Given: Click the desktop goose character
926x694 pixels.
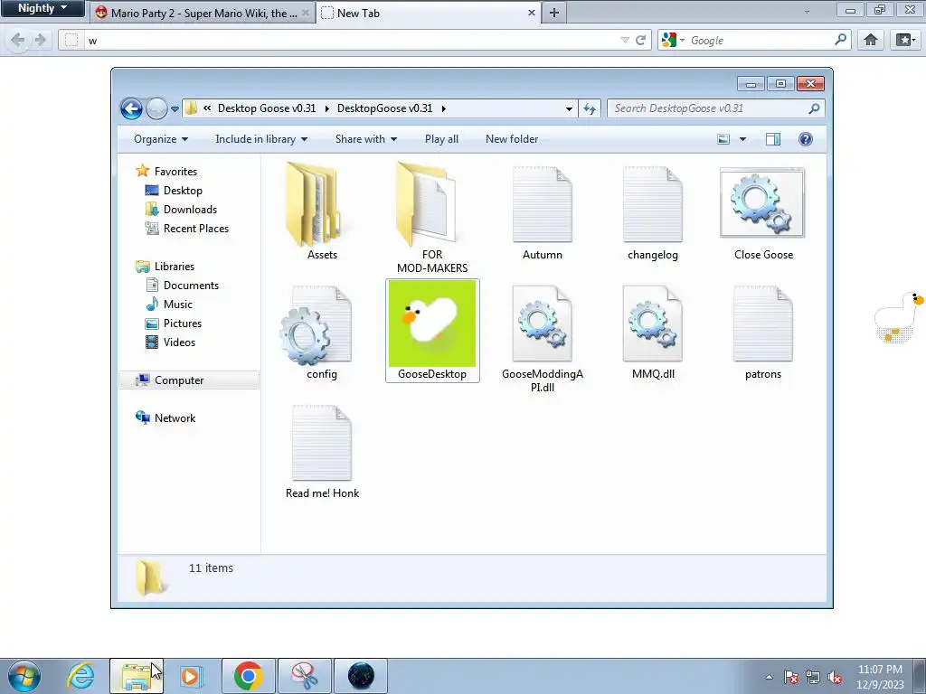Looking at the screenshot, I should (898, 317).
